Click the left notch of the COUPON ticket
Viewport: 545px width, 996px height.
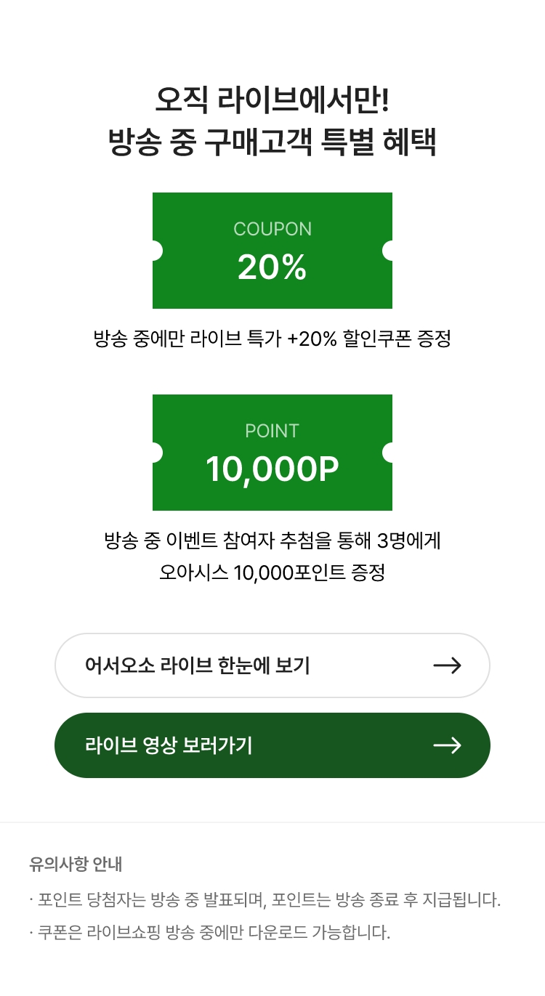[x=156, y=251]
